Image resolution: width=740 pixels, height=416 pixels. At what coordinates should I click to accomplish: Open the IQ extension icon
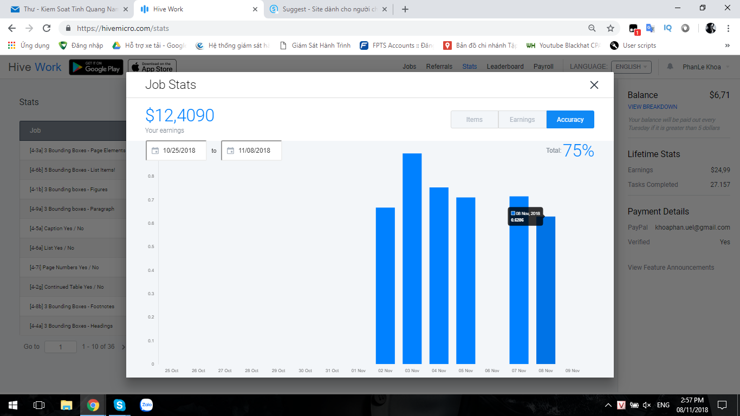tap(668, 28)
